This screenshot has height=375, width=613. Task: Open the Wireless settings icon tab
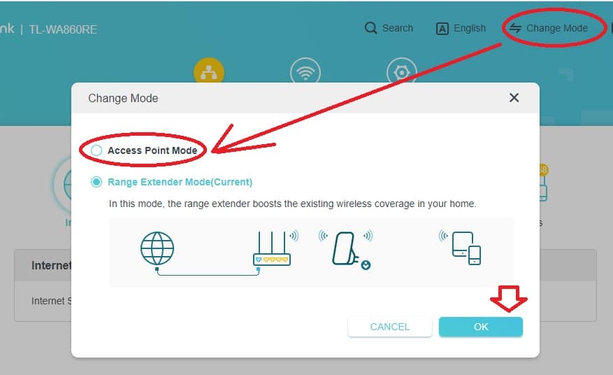click(305, 73)
